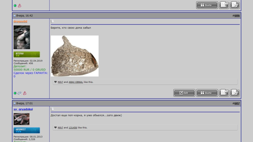The width and height of the screenshot is (253, 142).
Task: Open the tinfoil hat image attachment
Action: click(x=75, y=56)
